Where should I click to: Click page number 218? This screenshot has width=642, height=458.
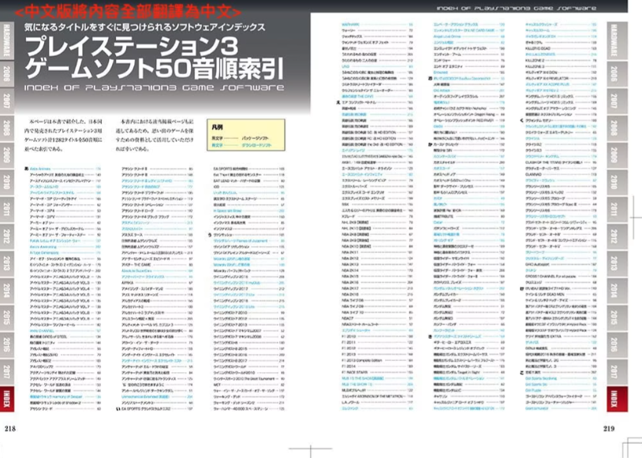pos(9,429)
